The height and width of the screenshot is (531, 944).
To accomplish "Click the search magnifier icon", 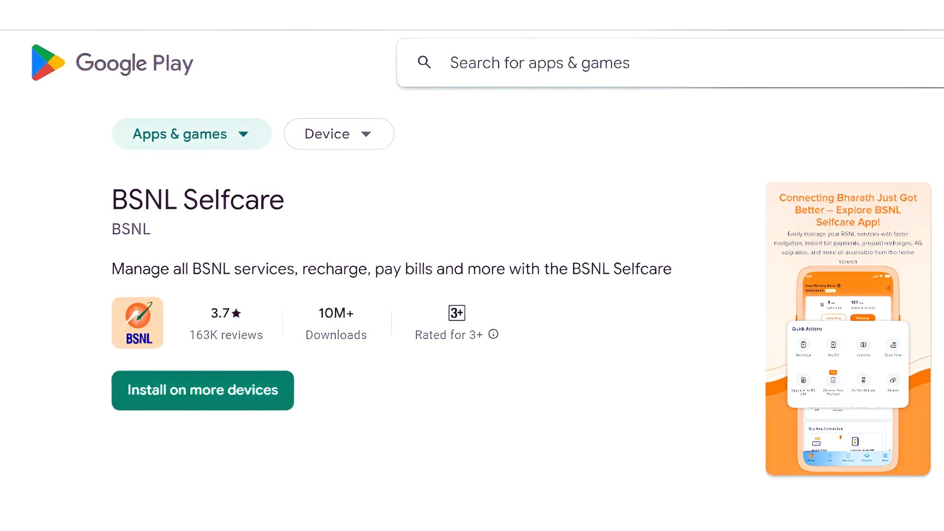I will tap(424, 62).
